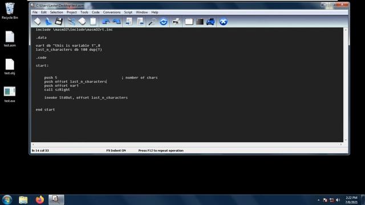
Task: Open the Tools menu
Action: coord(84,13)
